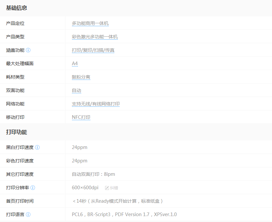The height and width of the screenshot is (222, 272).
Task: Click the 打印/复印/扫描/传真 link
Action: [x=93, y=50]
